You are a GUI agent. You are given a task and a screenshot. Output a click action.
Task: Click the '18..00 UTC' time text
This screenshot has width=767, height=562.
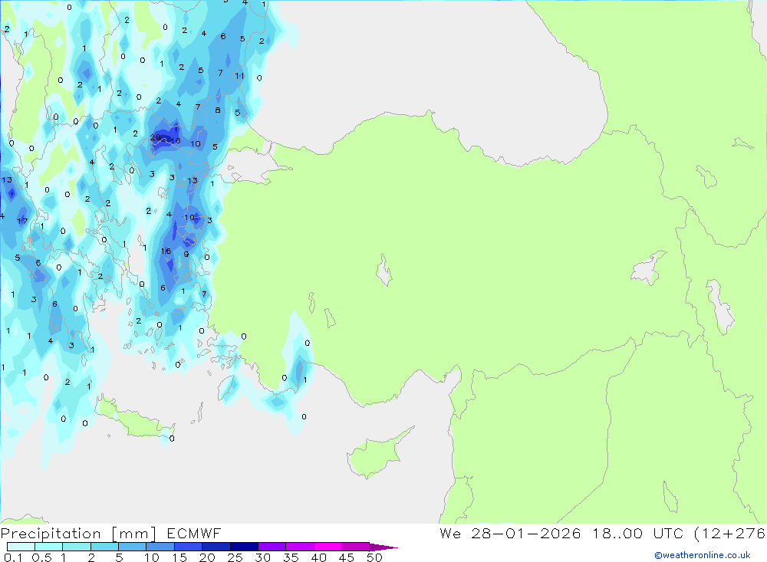pos(637,533)
